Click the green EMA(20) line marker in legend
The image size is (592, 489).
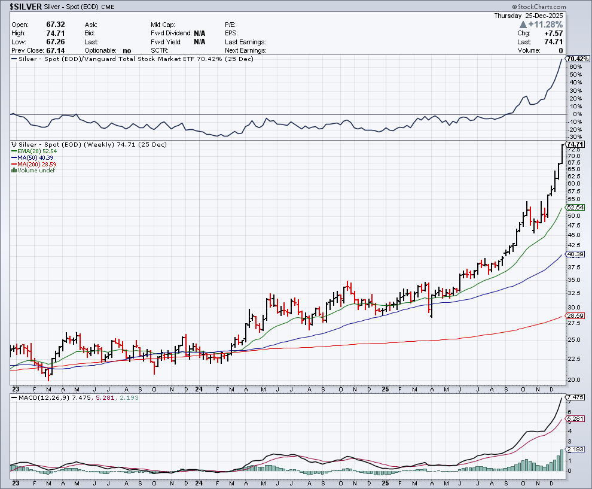coord(14,151)
